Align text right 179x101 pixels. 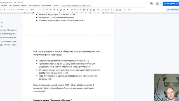coord(91,10)
